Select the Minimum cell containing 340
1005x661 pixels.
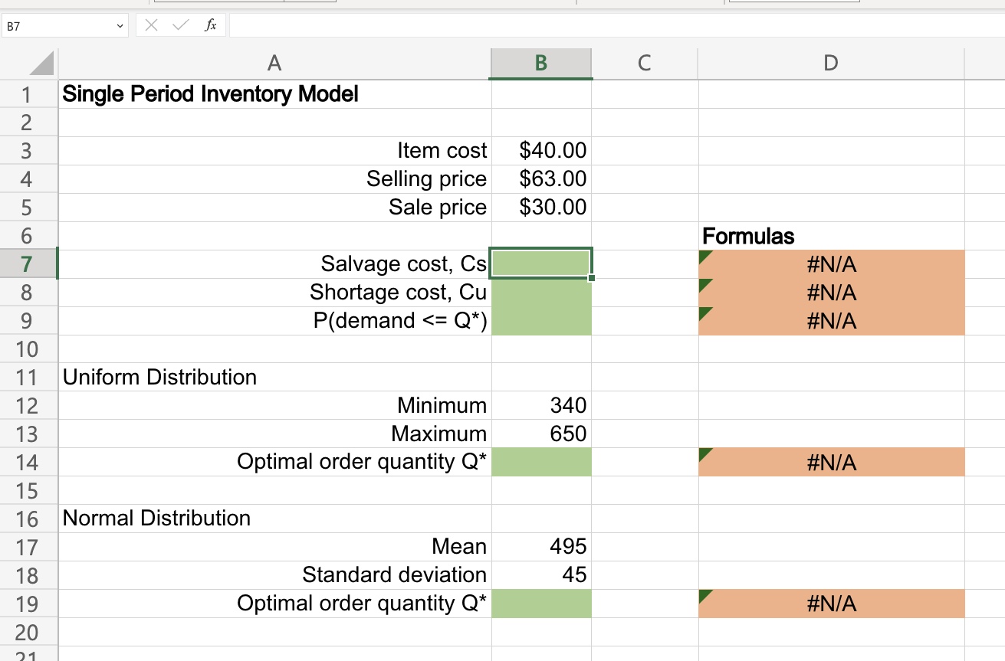point(540,405)
